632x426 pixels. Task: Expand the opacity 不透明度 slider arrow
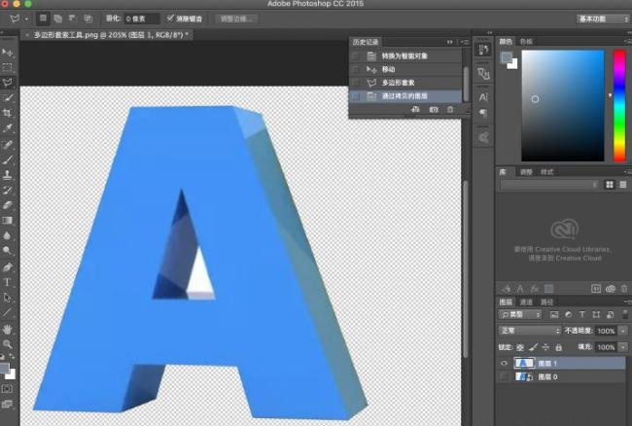pyautogui.click(x=622, y=331)
